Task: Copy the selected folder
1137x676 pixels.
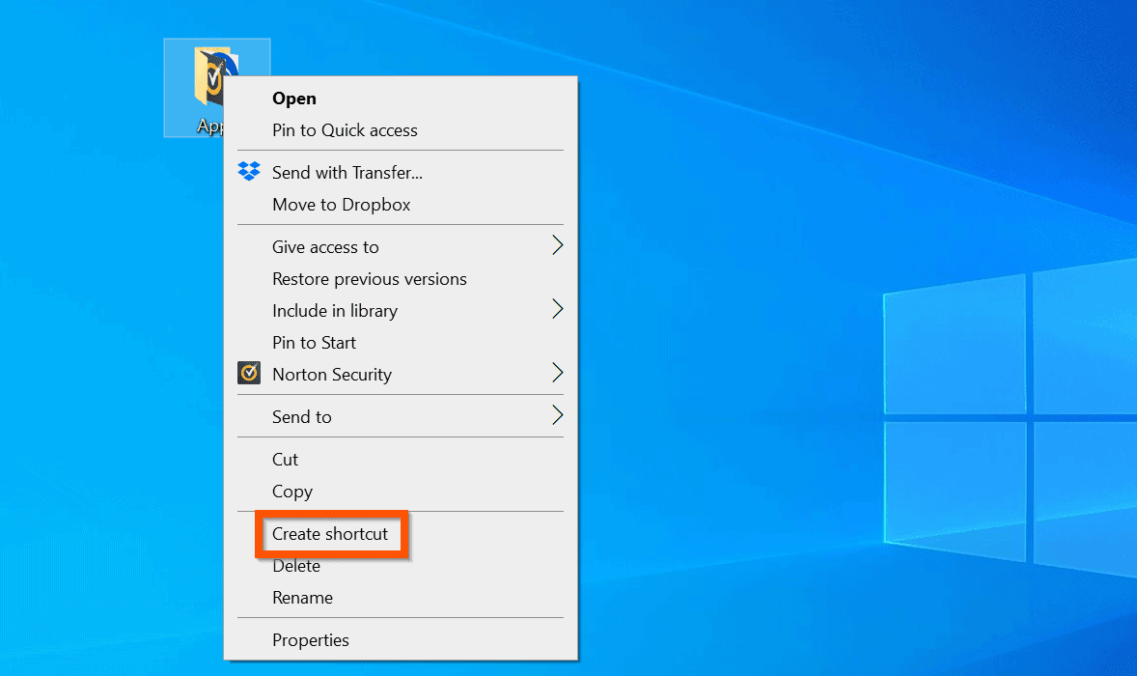Action: tap(291, 491)
